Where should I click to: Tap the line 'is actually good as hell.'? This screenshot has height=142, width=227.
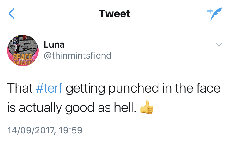[72, 108]
